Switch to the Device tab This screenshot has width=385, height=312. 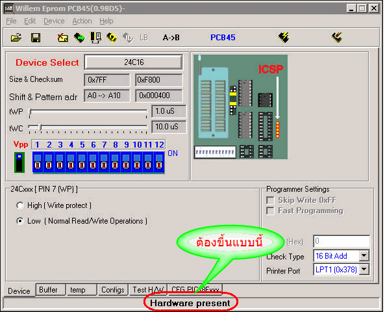[19, 291]
